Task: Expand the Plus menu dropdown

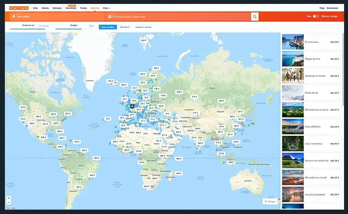Action: tap(106, 8)
